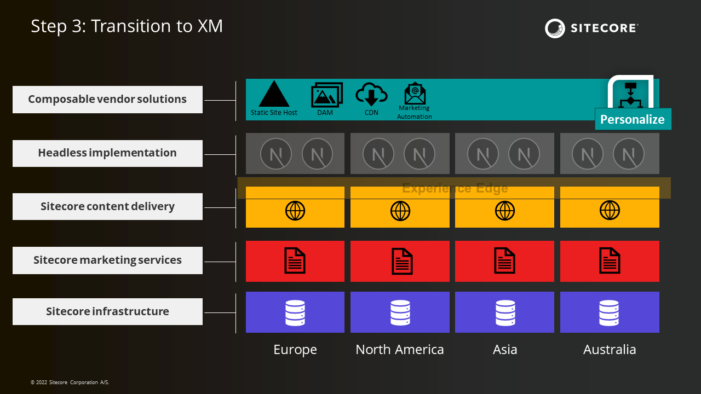Click the database icon above Asia
The image size is (701, 394).
[505, 312]
